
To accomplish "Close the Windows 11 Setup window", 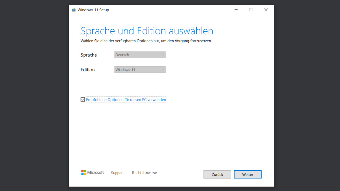I will click(266, 10).
